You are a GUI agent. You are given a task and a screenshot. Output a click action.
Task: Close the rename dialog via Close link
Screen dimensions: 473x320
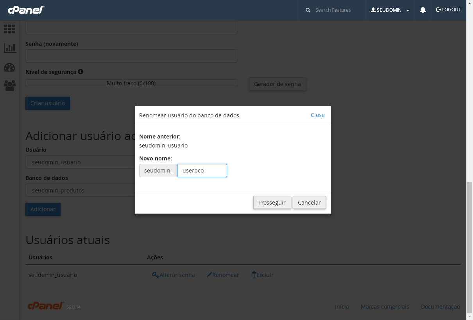[317, 115]
